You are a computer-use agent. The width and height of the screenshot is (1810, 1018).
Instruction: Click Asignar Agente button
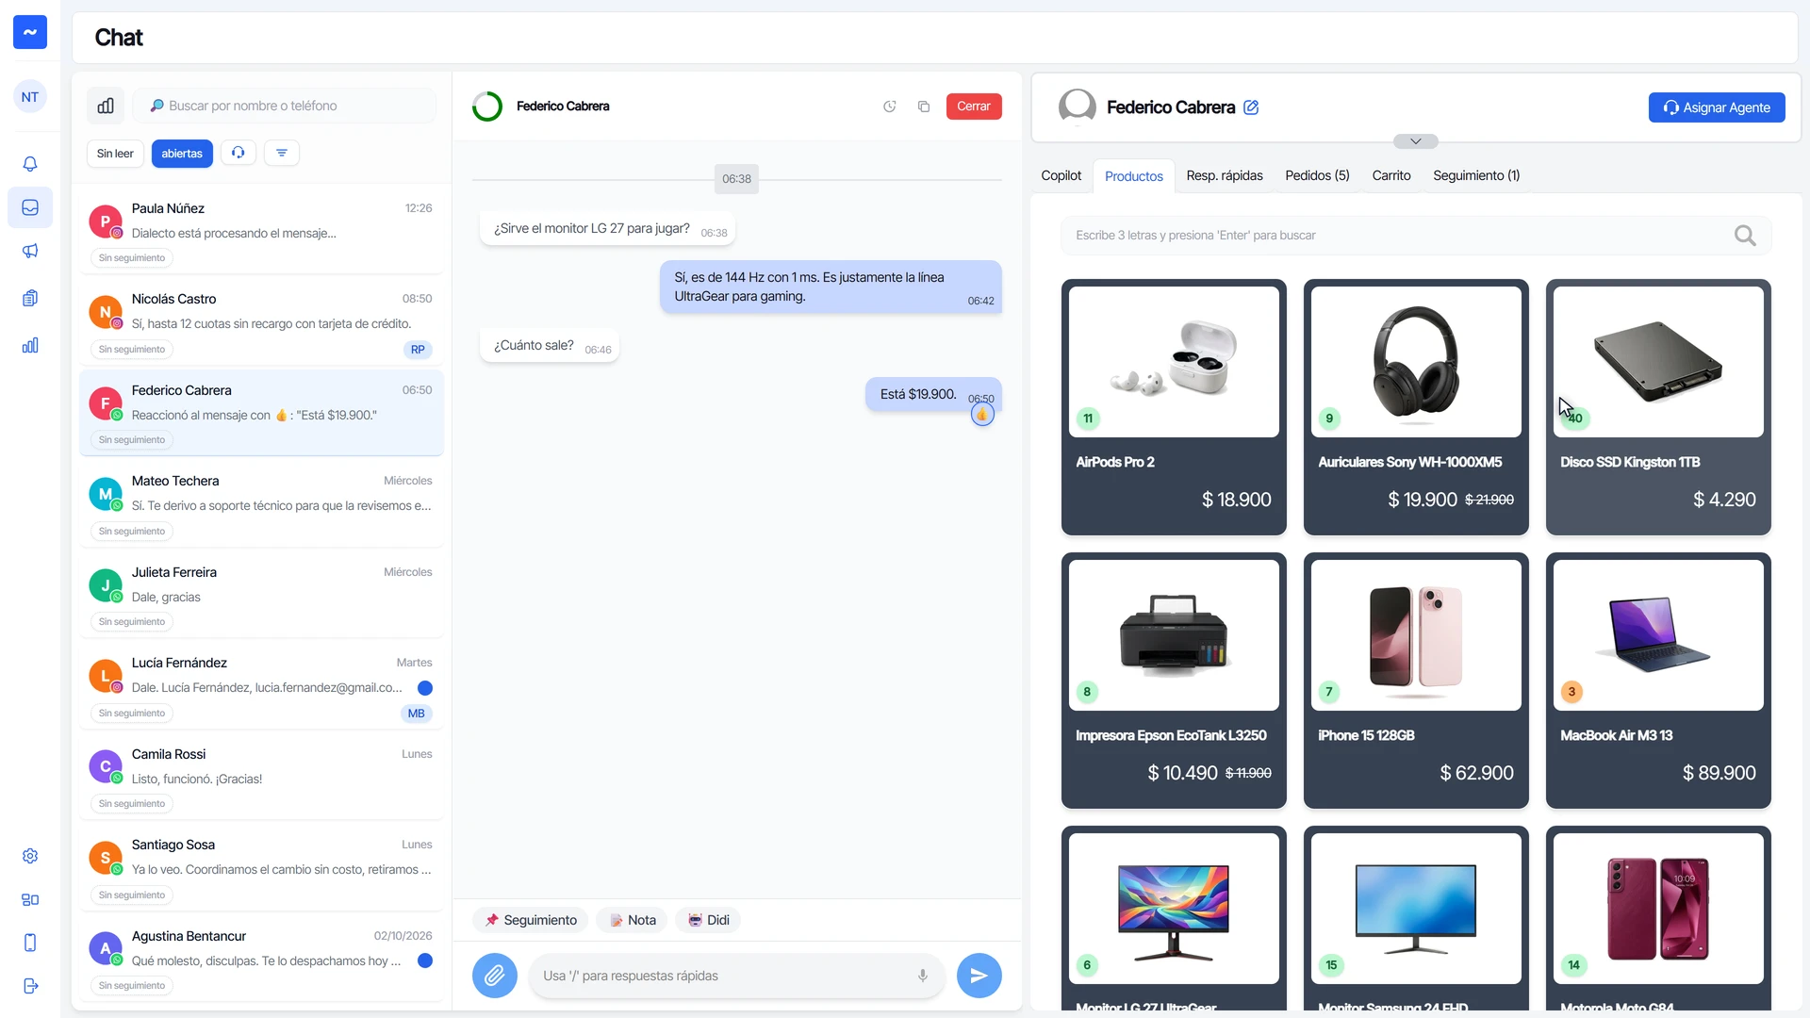(x=1717, y=107)
